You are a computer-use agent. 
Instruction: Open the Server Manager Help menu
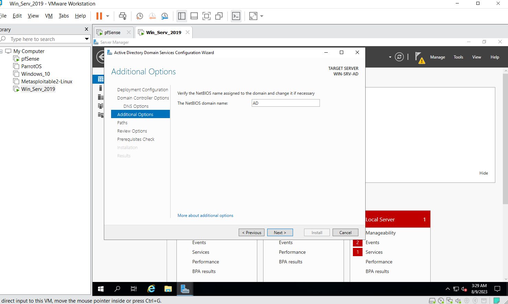coord(495,57)
